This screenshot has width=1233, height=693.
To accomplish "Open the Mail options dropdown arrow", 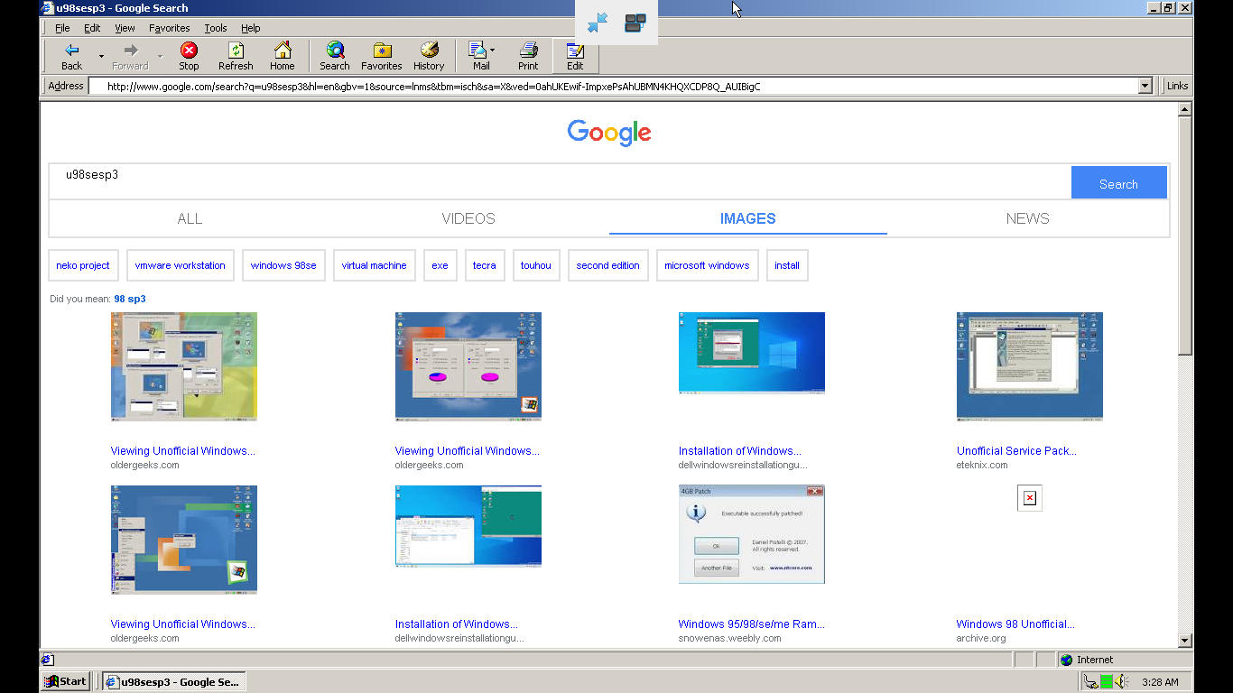I will tap(493, 50).
